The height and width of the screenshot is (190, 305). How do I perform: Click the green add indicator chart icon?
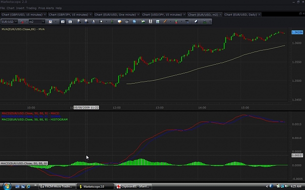(143, 21)
